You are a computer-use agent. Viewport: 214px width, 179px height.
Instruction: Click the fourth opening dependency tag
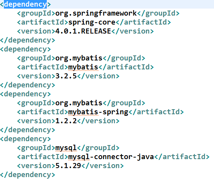tap(25, 139)
